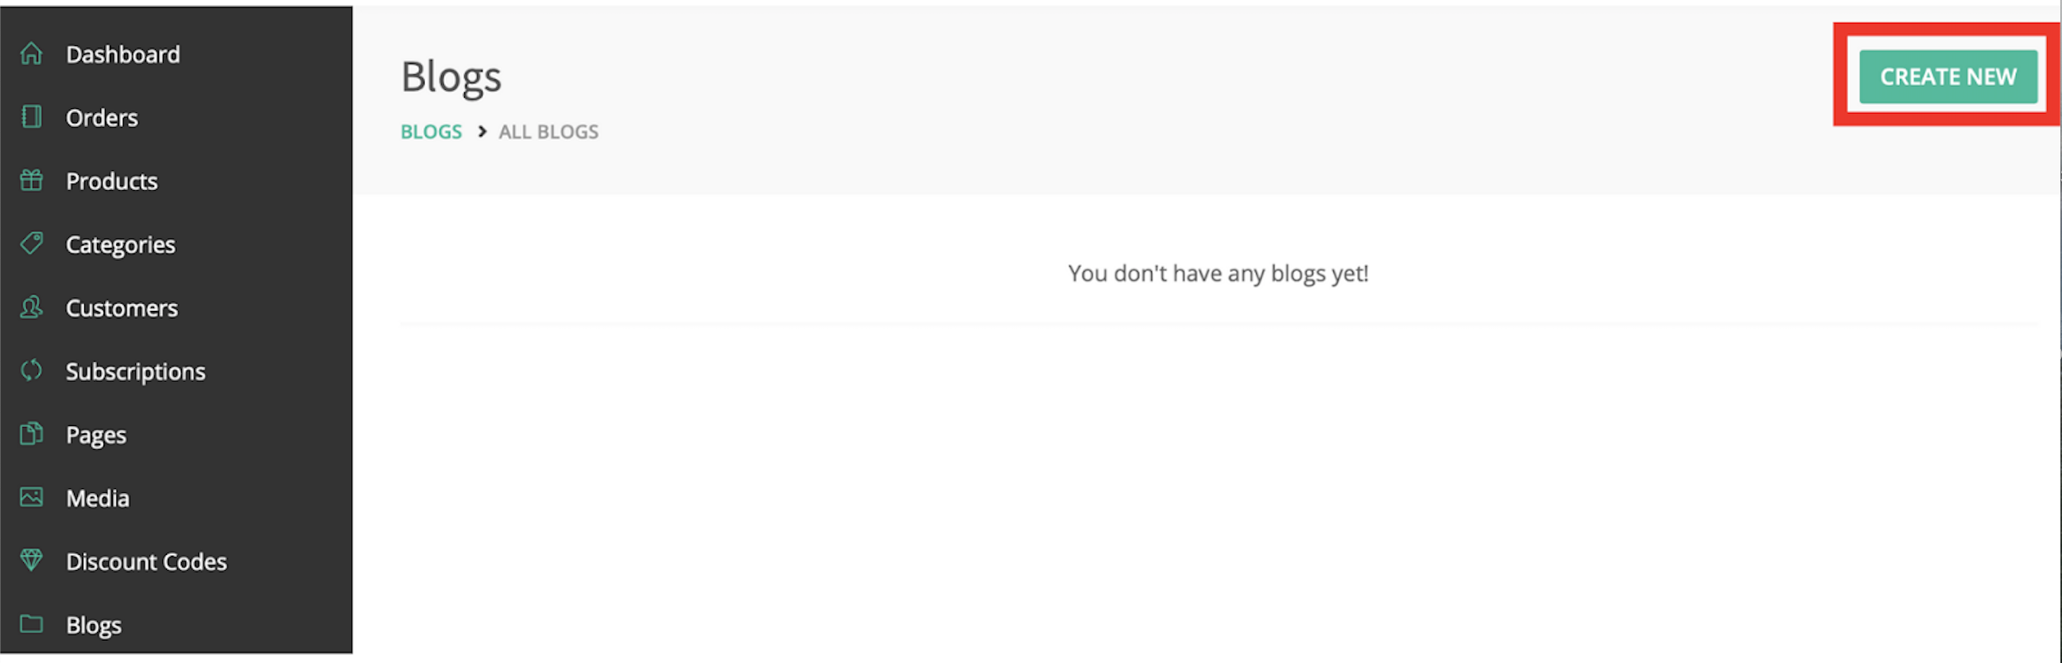Open the Dashboard menu item
The width and height of the screenshot is (2062, 663).
123,54
